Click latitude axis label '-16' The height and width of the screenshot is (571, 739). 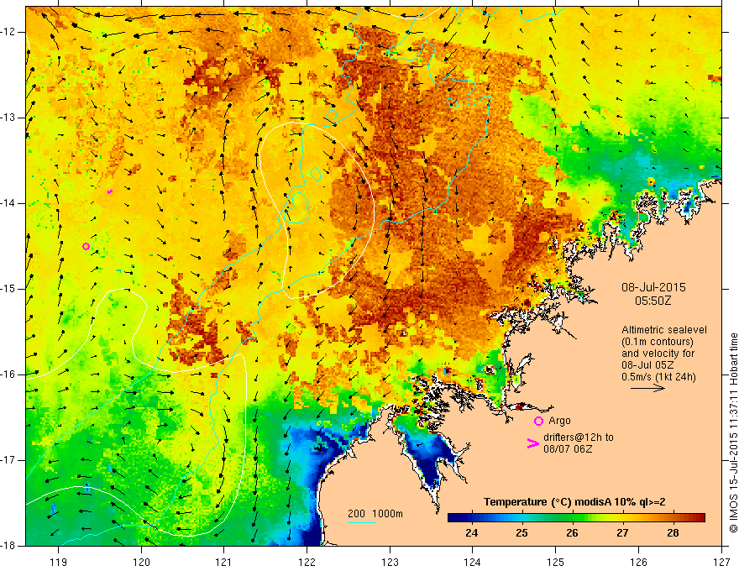coord(8,375)
